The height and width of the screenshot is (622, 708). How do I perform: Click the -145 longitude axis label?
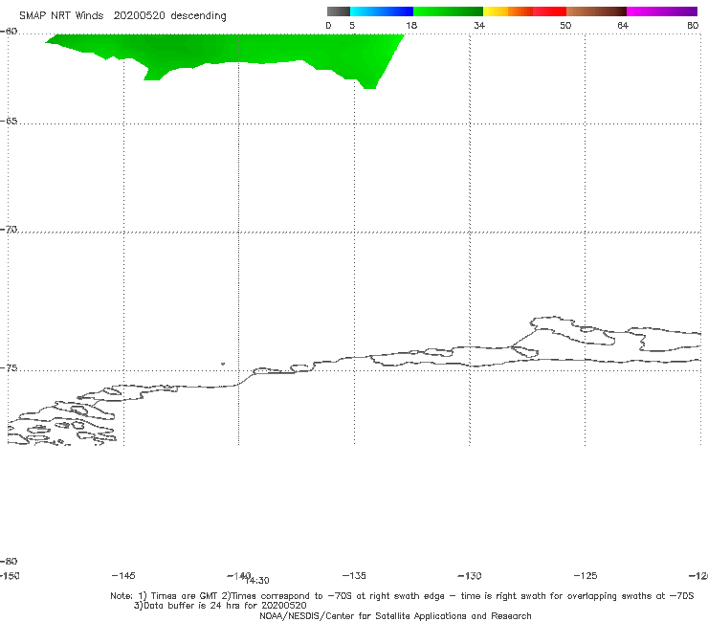123,576
